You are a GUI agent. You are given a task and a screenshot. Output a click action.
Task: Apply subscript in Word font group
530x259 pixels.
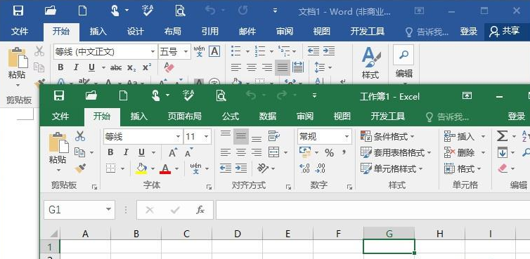tap(132, 67)
